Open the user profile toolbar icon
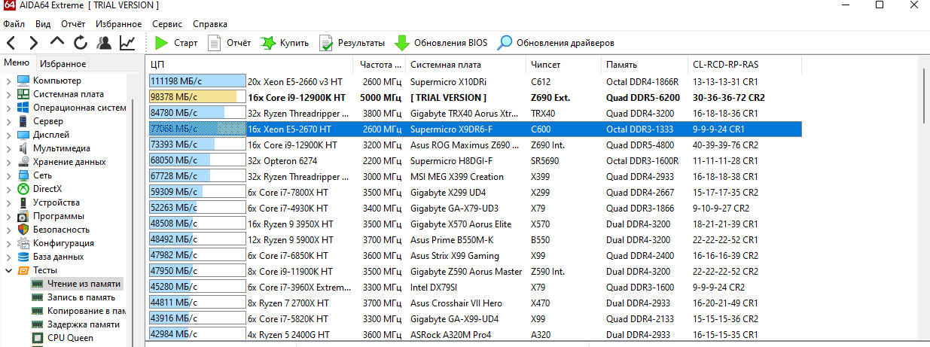 click(x=104, y=43)
